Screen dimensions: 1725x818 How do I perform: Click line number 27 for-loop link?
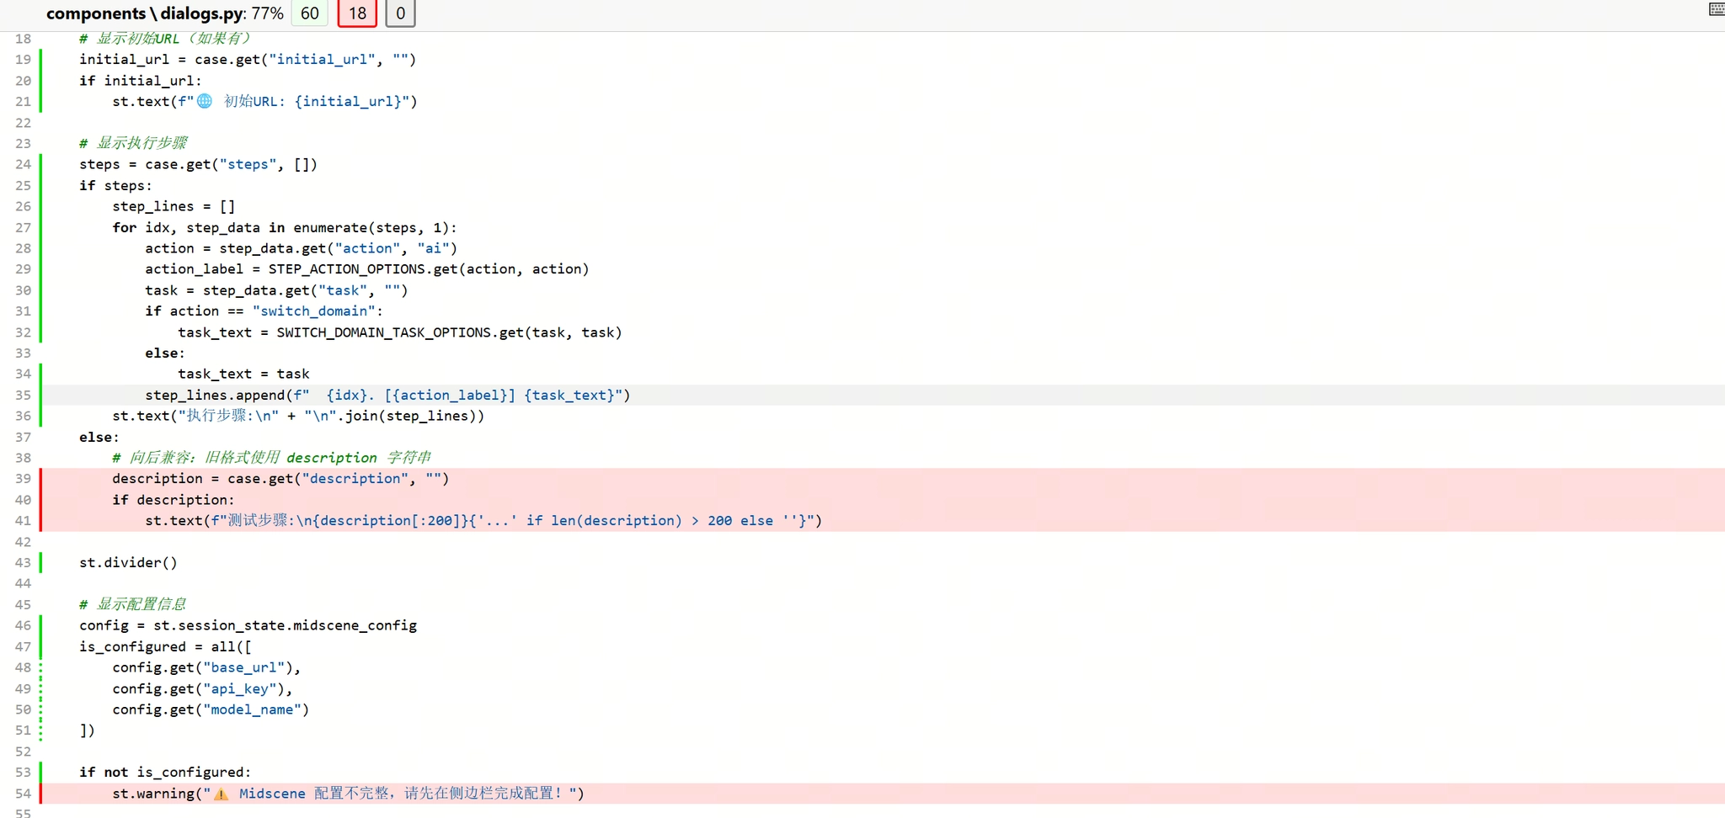[23, 228]
